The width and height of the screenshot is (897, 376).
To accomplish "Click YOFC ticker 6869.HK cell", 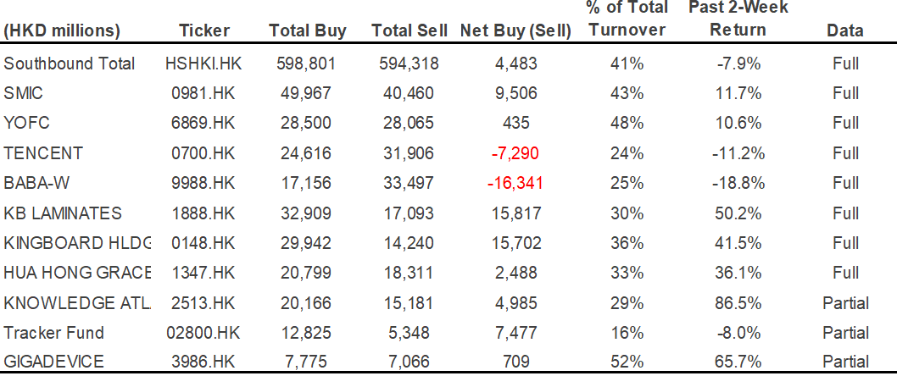I will [x=203, y=124].
